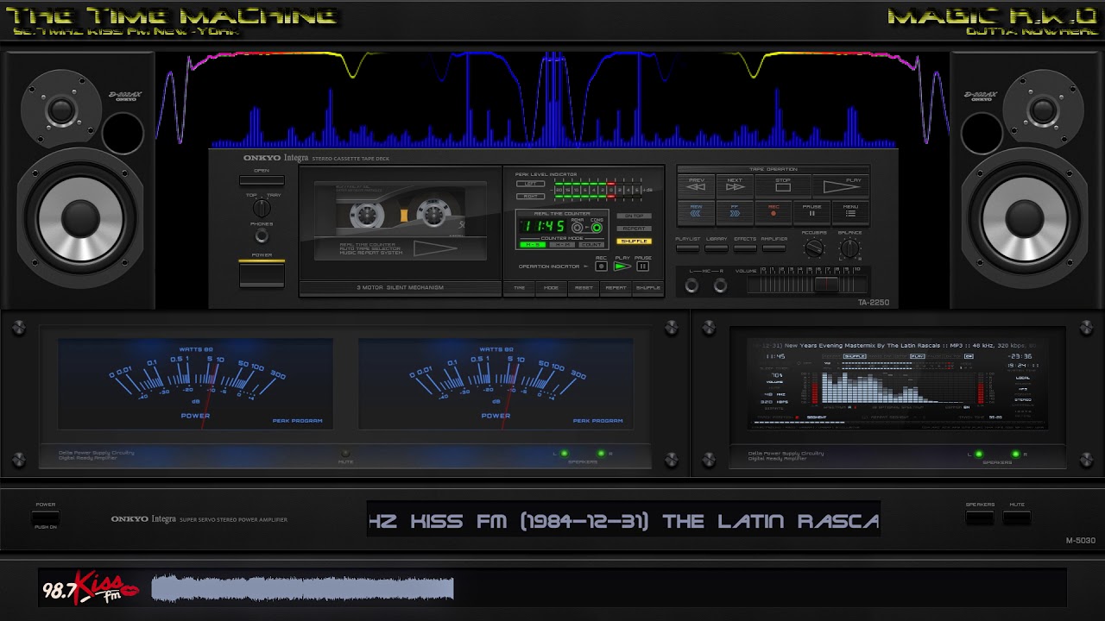Open the EFFECTS panel button

click(745, 248)
